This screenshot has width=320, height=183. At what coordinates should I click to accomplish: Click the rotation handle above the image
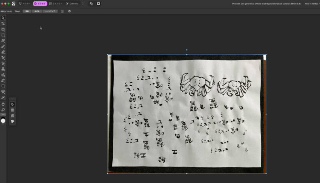tap(187, 50)
